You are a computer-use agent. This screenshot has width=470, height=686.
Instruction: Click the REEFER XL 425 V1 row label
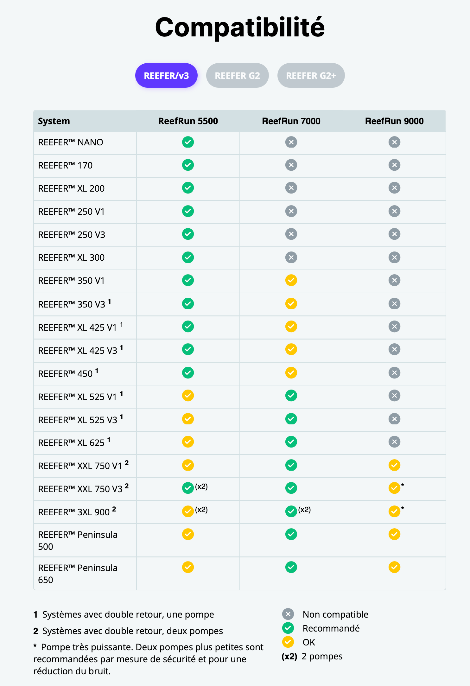[x=80, y=327]
